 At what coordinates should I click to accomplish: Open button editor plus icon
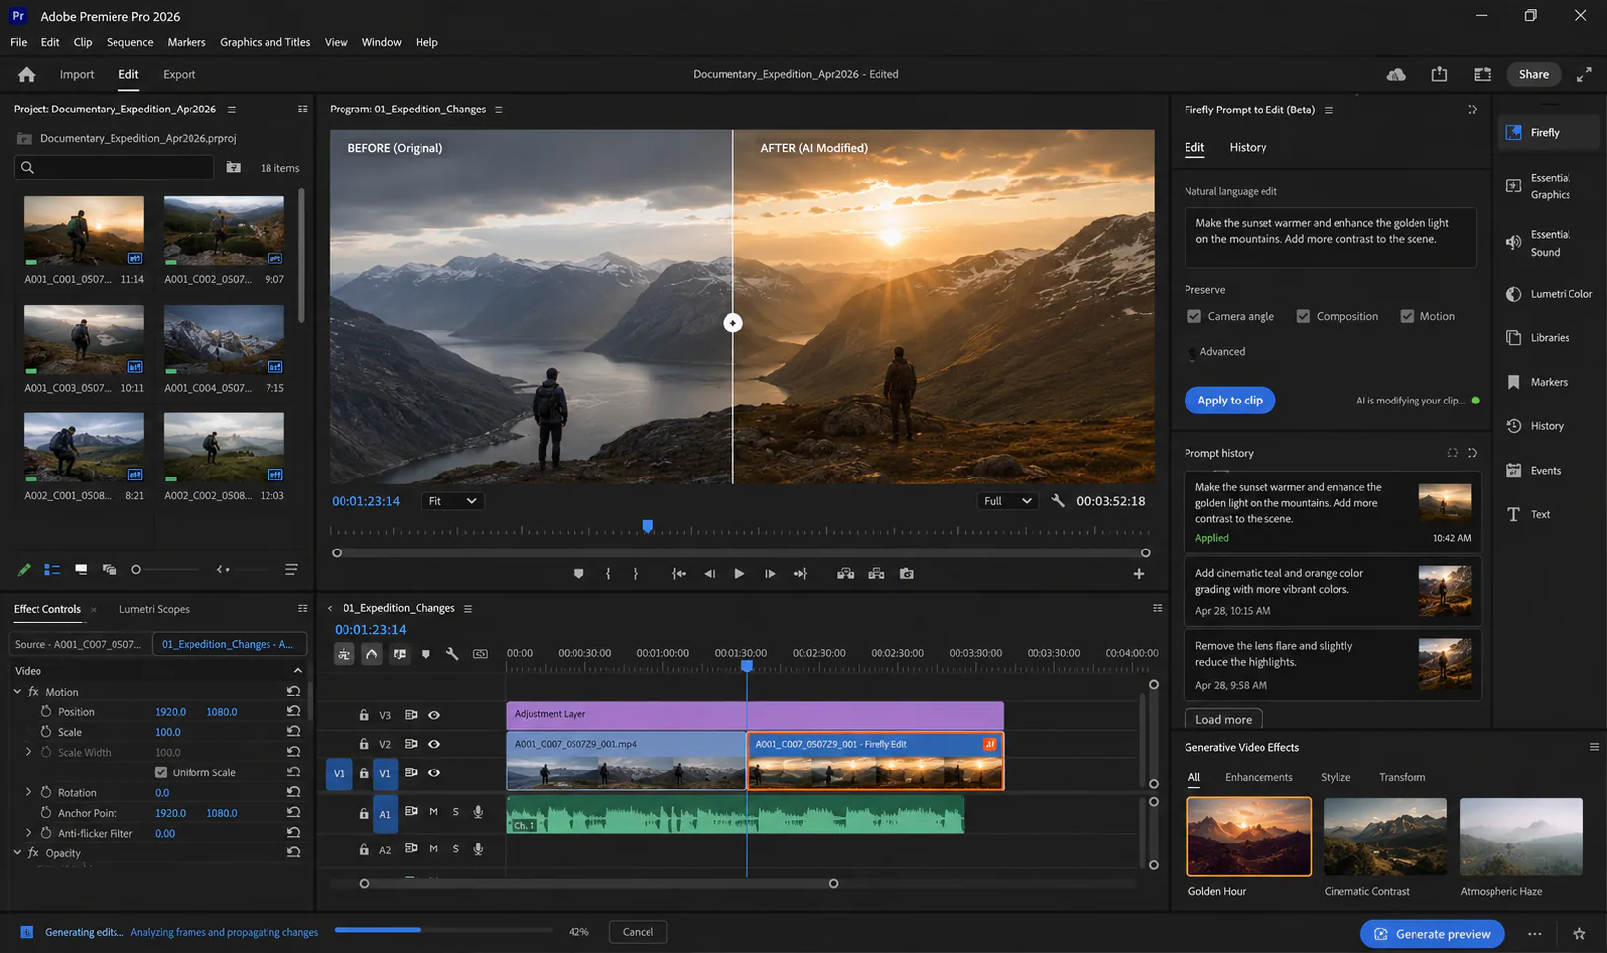pyautogui.click(x=1138, y=573)
